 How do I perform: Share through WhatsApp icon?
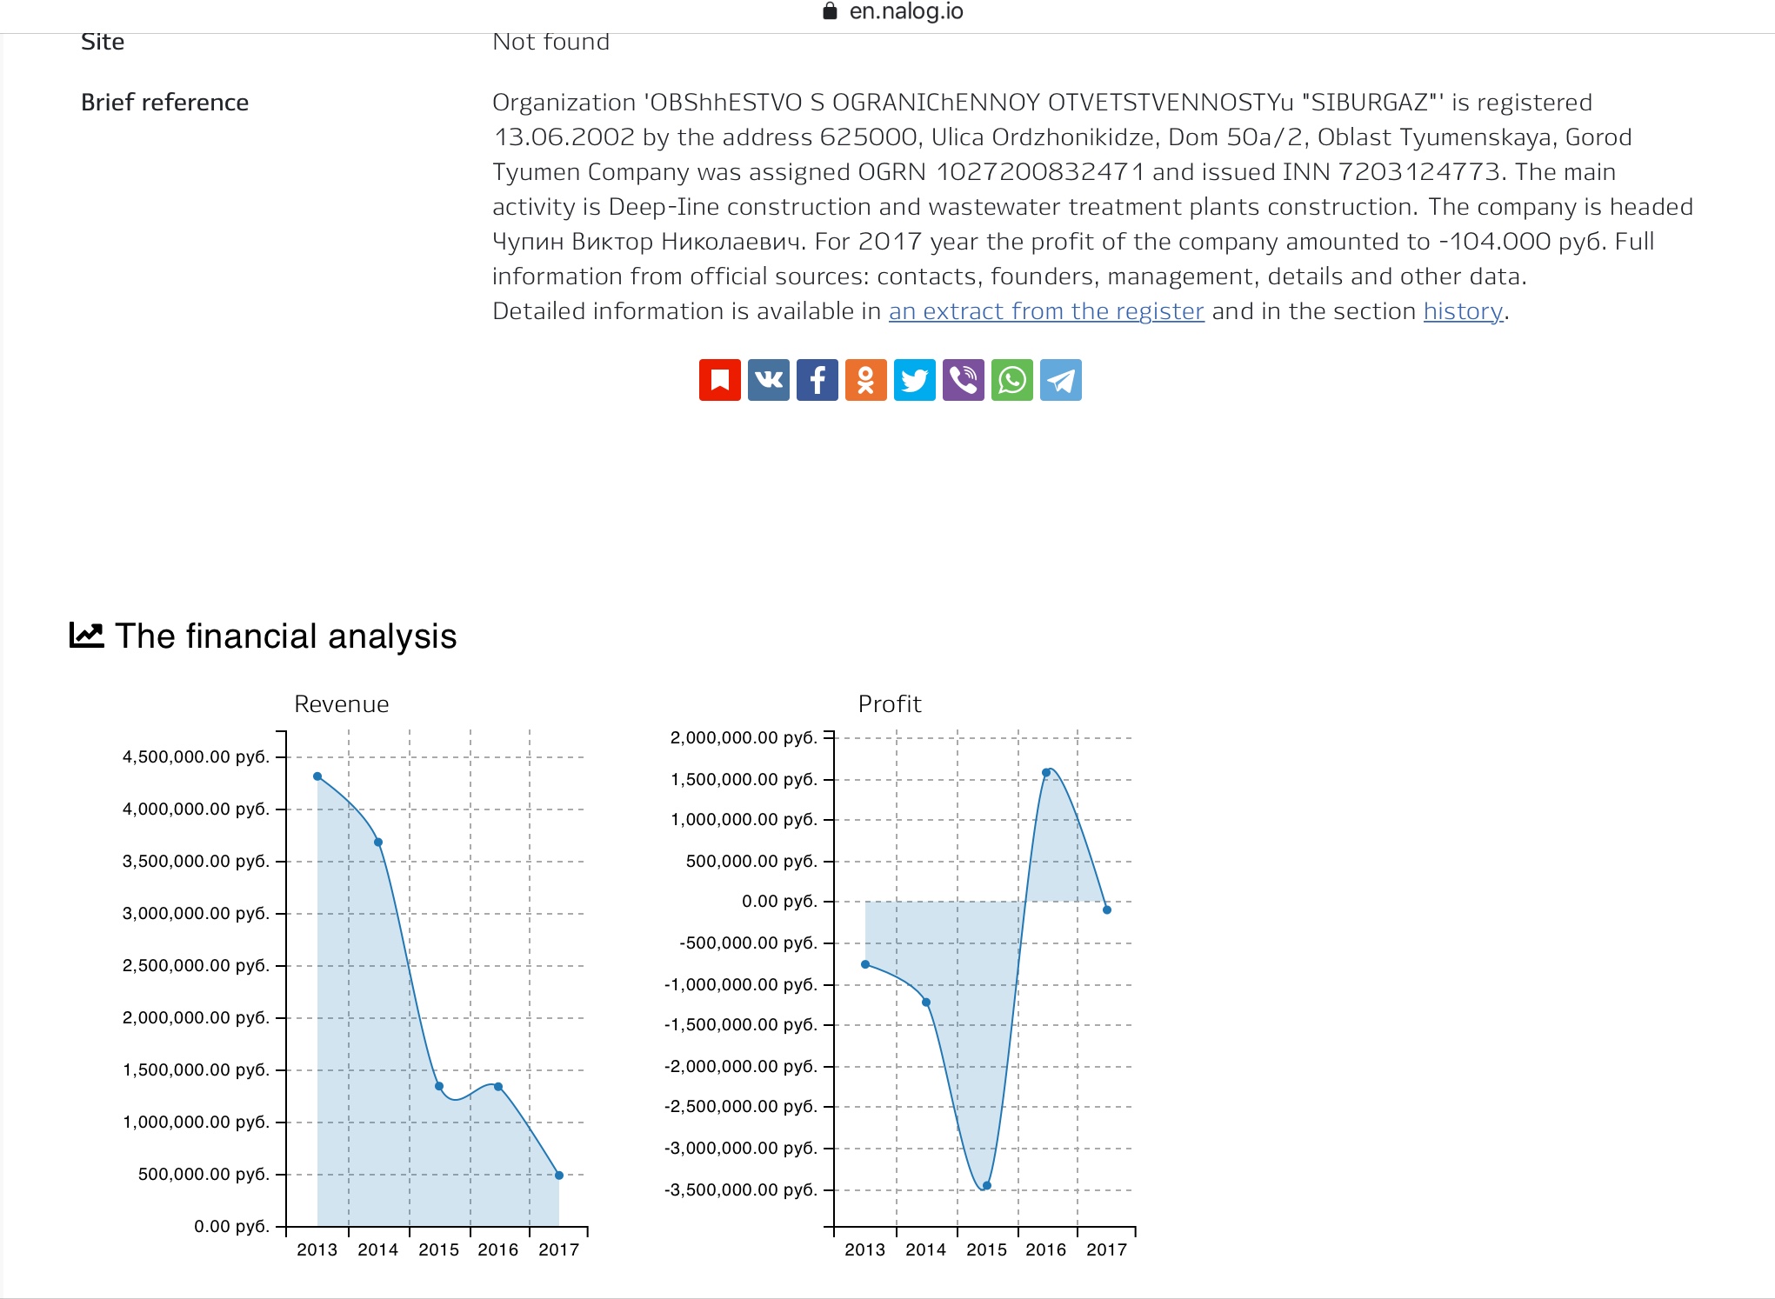pos(1011,380)
